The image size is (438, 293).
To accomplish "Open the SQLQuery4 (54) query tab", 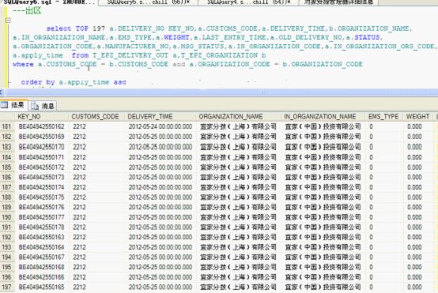I will 248,2.
